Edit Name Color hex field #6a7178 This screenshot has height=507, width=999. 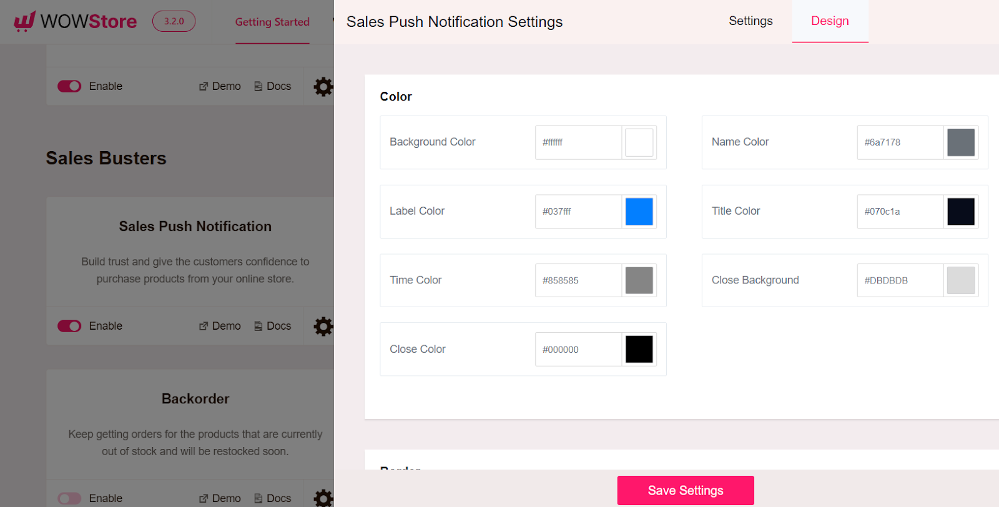click(x=900, y=142)
